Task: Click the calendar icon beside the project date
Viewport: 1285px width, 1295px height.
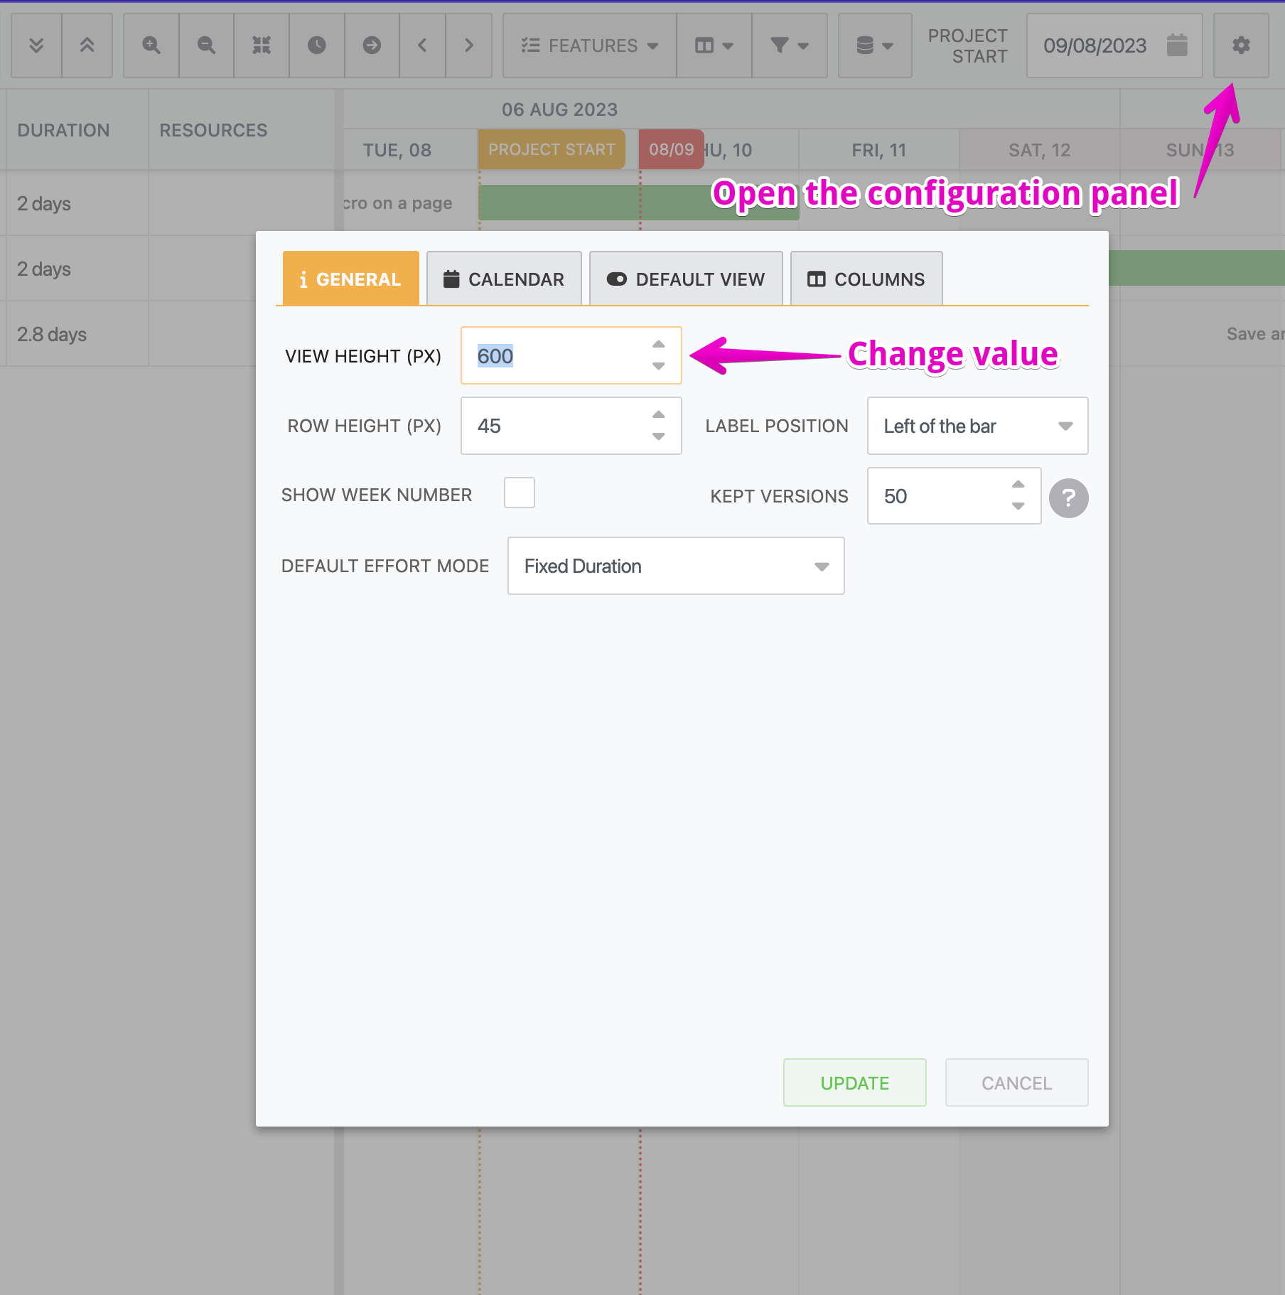Action: tap(1178, 45)
